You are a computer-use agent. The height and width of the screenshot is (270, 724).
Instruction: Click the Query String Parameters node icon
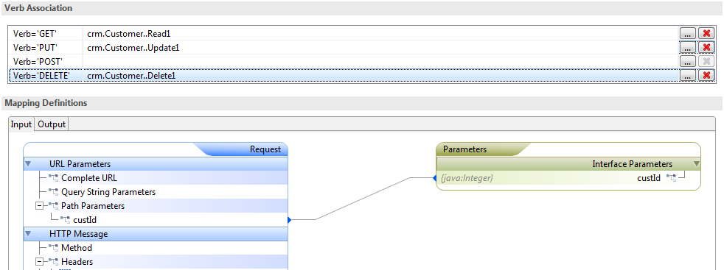[x=53, y=192]
